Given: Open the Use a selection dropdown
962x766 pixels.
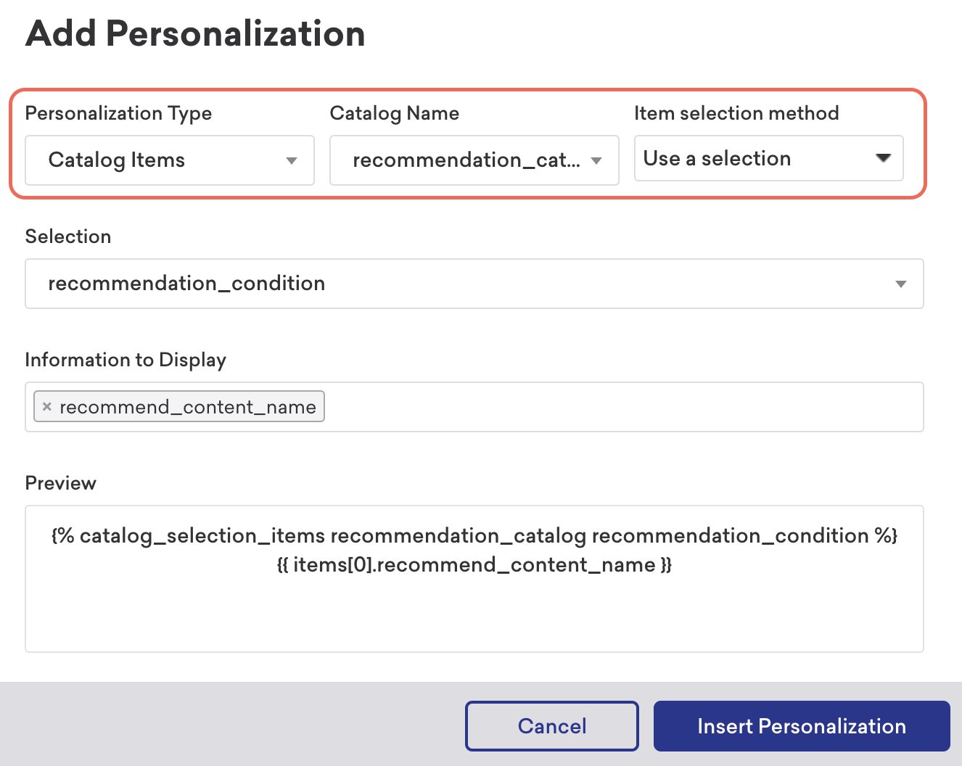Looking at the screenshot, I should tap(769, 158).
